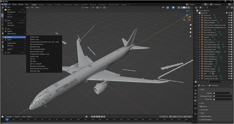Viewport: 234px width, 124px height.
Task: Open the World properties tab
Action: click(x=195, y=104)
